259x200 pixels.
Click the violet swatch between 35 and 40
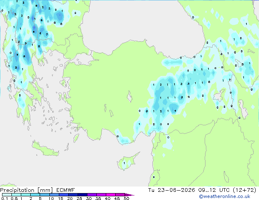coord(101,195)
